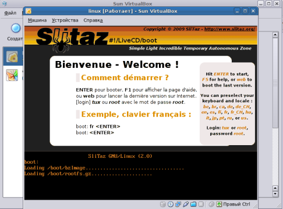The image size is (283, 209).
Task: Click the main VirtualBox window title icon
Action: [4, 3]
